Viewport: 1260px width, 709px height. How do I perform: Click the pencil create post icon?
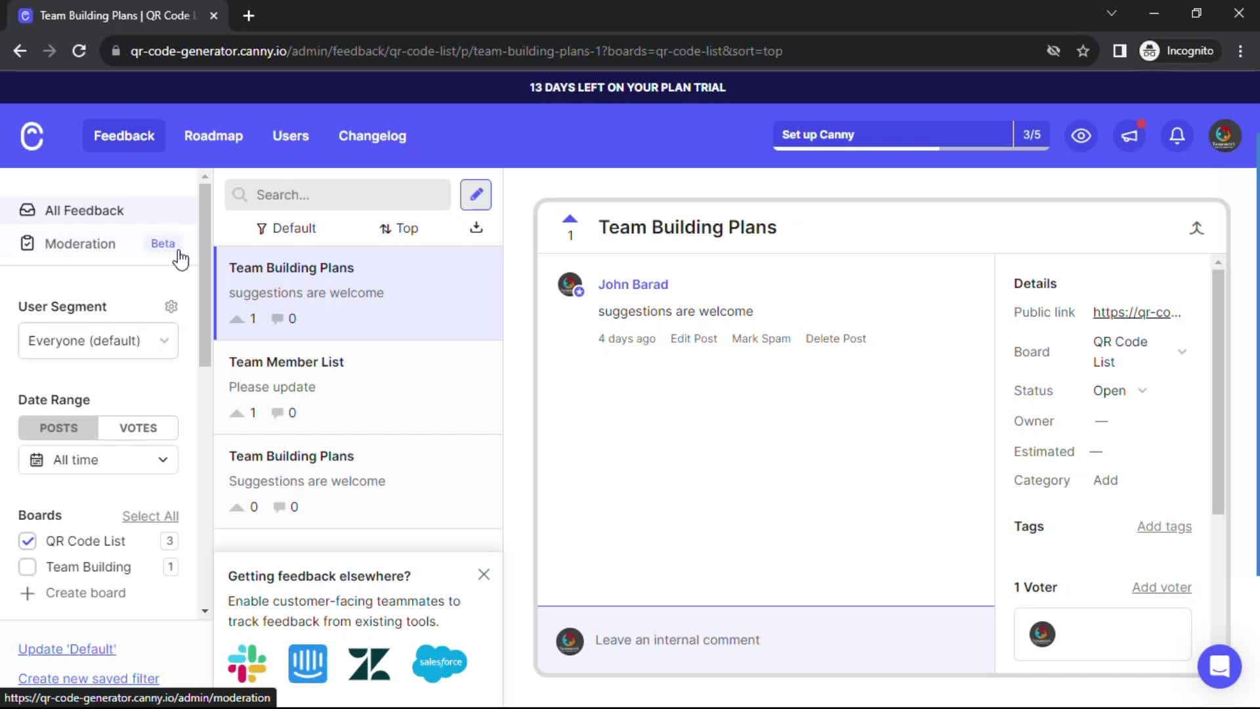pos(476,194)
